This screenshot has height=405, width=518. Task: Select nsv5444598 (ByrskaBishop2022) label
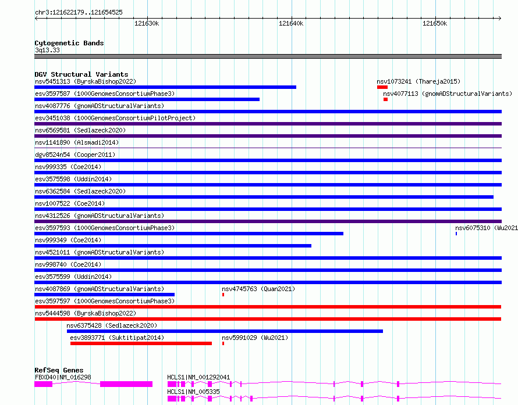pos(86,313)
